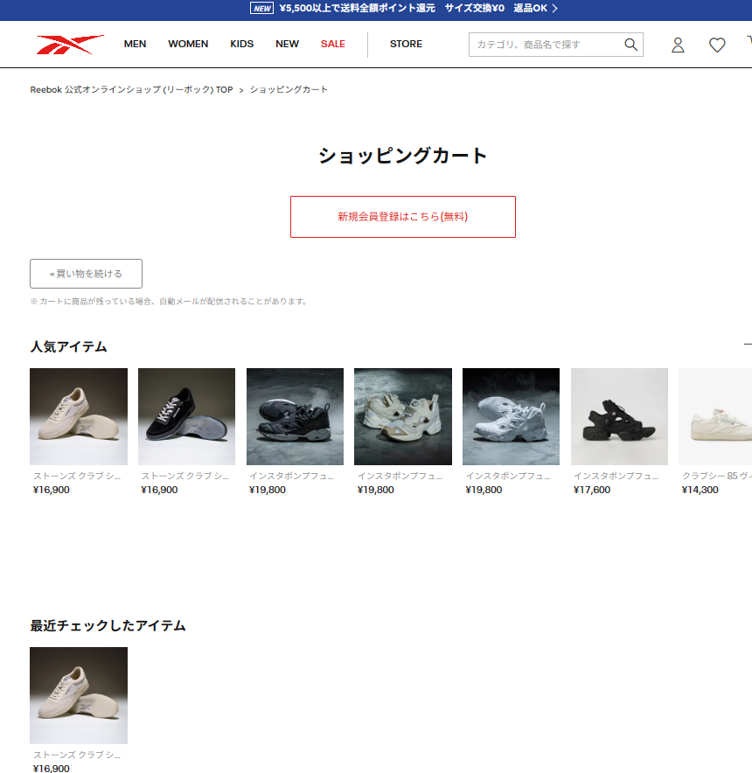Open the wishlist heart icon
This screenshot has width=752, height=773.
point(717,45)
